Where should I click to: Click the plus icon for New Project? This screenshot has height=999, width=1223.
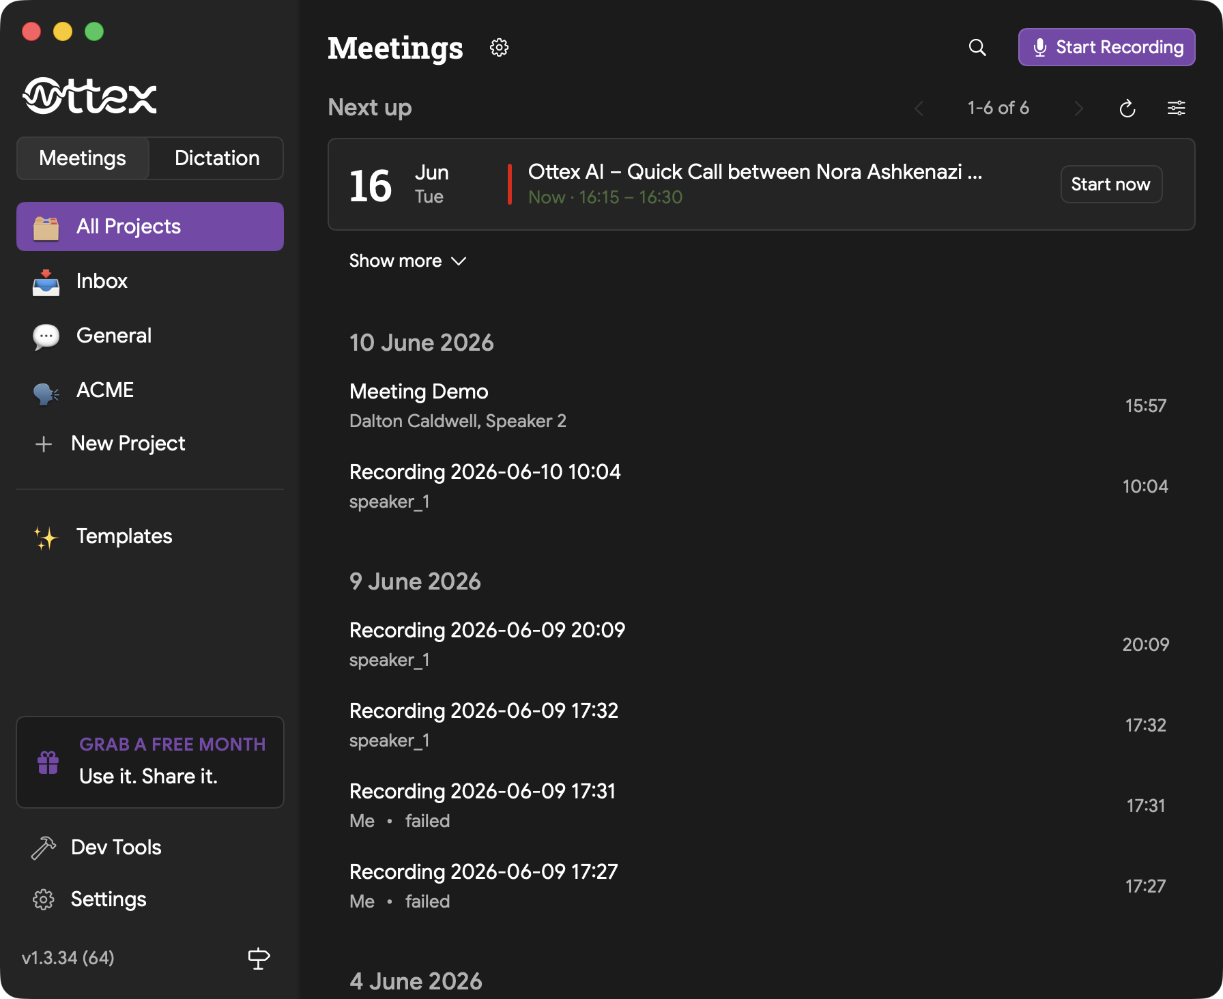[x=44, y=444]
